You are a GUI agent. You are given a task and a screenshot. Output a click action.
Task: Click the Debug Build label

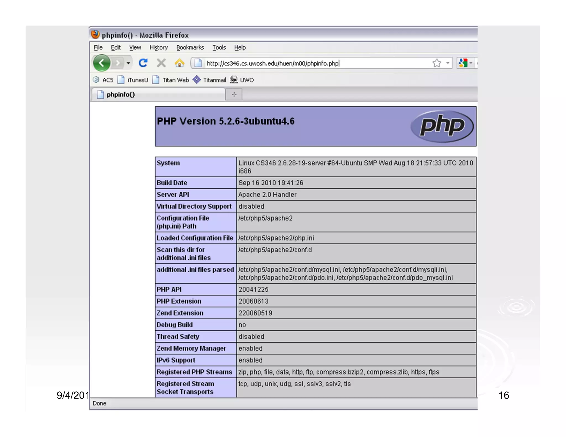tap(175, 325)
